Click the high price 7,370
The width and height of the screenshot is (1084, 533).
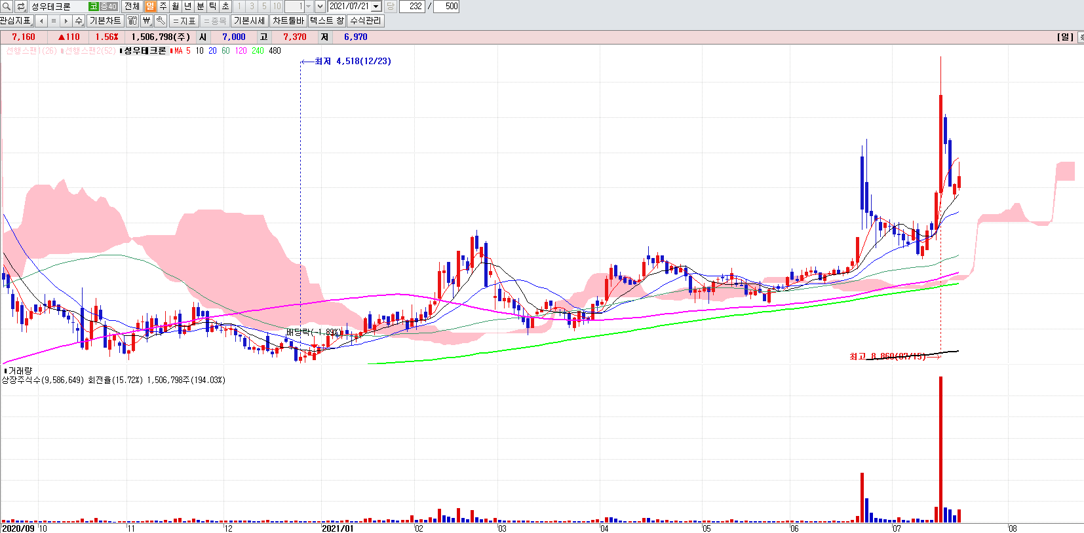pos(295,37)
